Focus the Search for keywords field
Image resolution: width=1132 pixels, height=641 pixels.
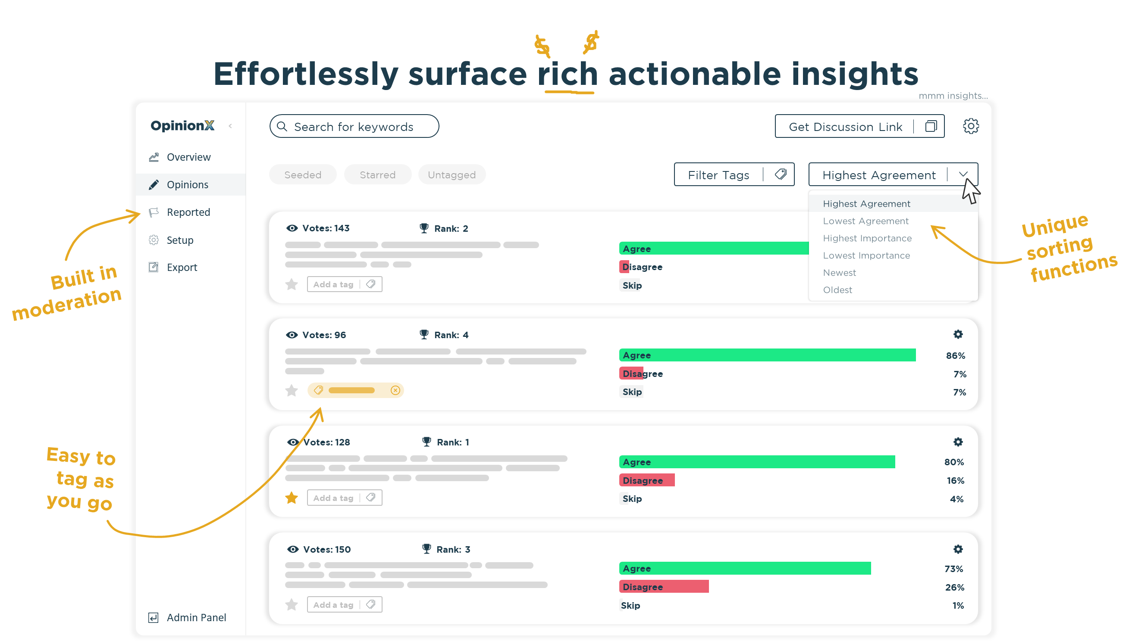tap(354, 127)
